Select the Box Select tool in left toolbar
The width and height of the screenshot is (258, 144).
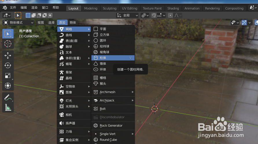tap(8, 34)
